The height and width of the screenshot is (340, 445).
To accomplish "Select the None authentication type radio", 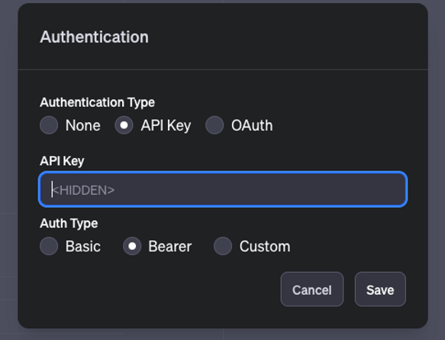I will (x=49, y=125).
